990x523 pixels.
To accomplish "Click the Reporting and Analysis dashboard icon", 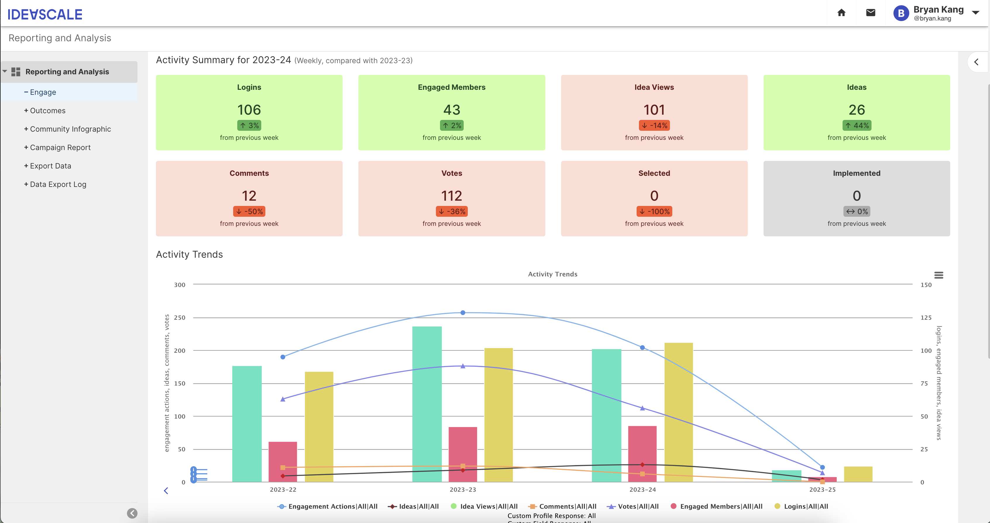I will pos(16,71).
